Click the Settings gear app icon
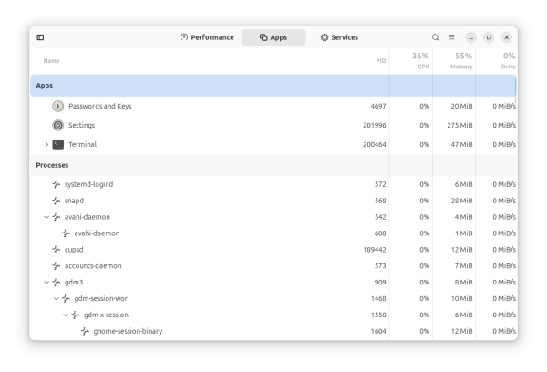The width and height of the screenshot is (547, 372). point(58,125)
